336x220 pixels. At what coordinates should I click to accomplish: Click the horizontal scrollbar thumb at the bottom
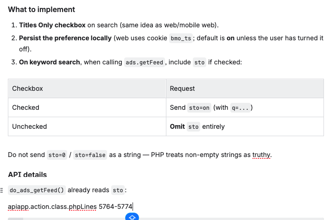[x=15, y=219]
